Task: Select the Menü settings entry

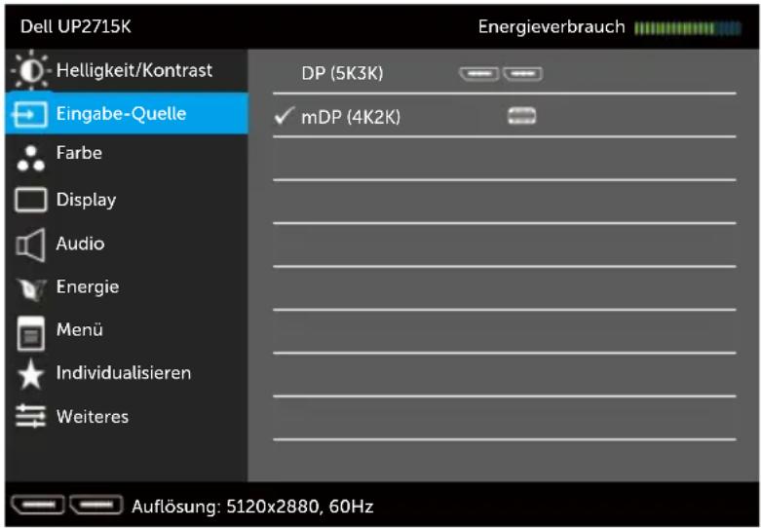Action: (127, 330)
